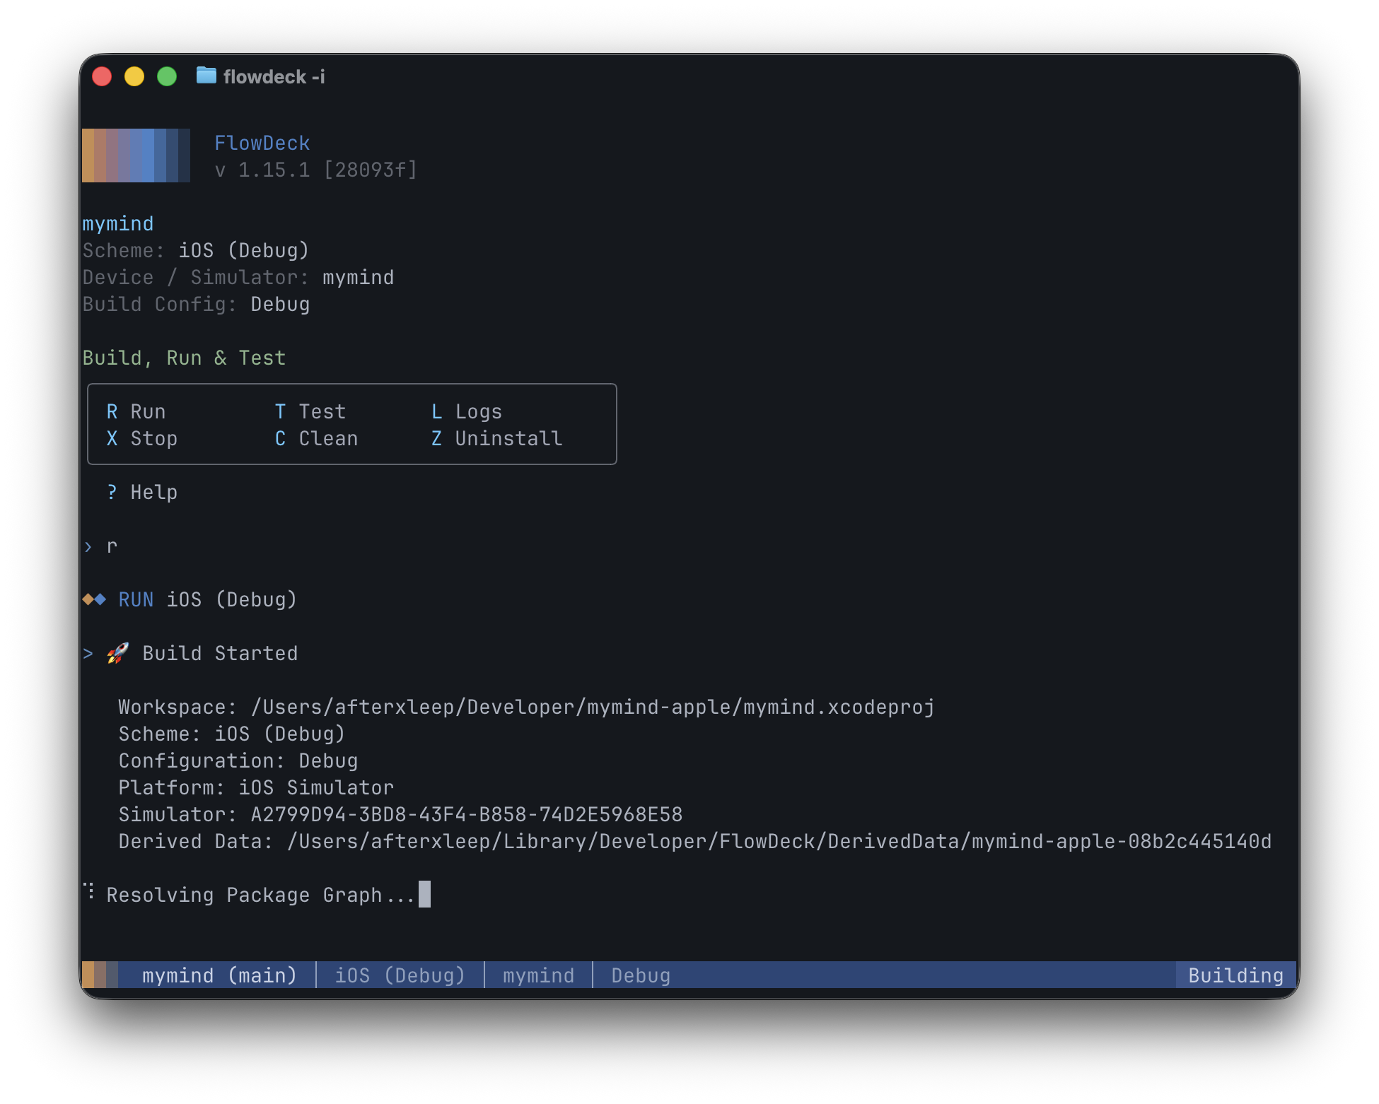Viewport: 1379px width, 1104px height.
Task: Click the diamond icons before RUN
Action: (94, 600)
